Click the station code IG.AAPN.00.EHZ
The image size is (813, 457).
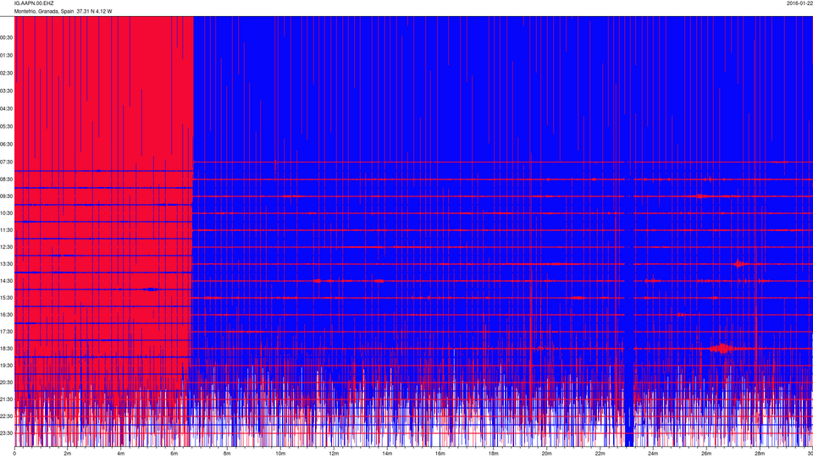point(34,3)
